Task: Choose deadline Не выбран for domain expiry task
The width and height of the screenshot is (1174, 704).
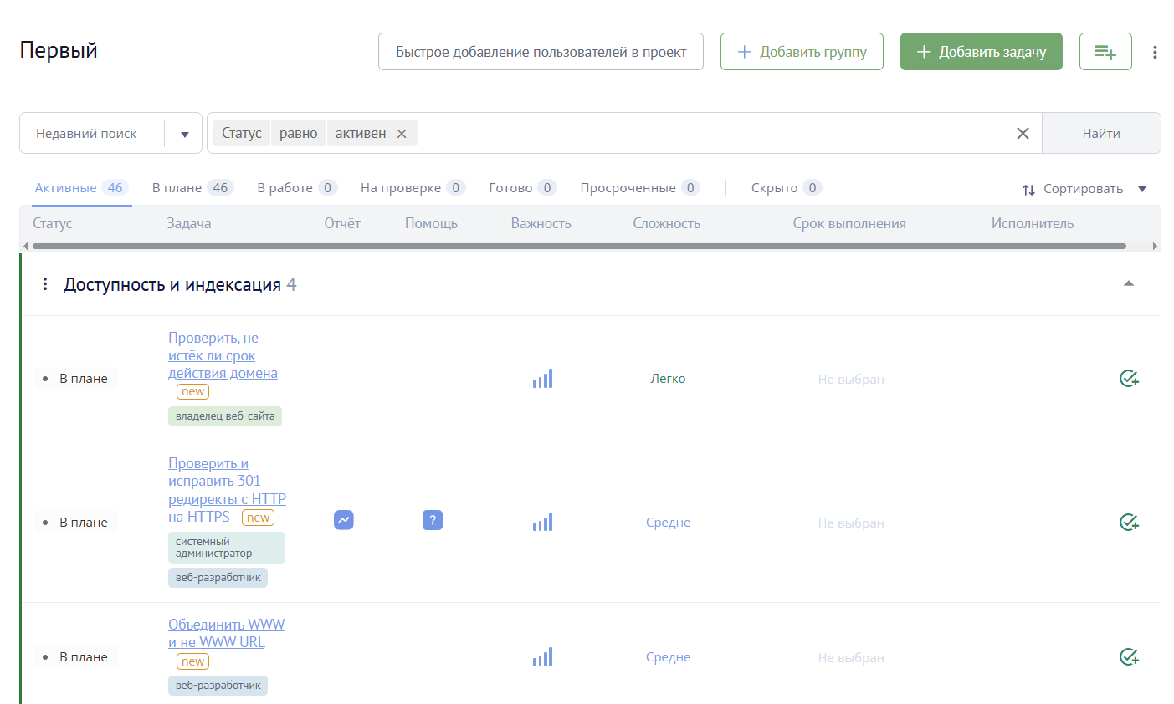Action: pos(851,380)
